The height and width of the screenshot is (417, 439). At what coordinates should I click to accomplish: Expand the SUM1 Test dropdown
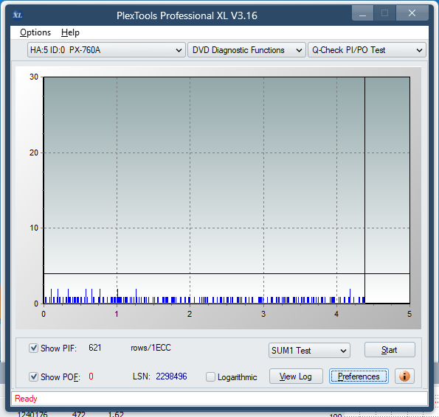click(x=309, y=351)
